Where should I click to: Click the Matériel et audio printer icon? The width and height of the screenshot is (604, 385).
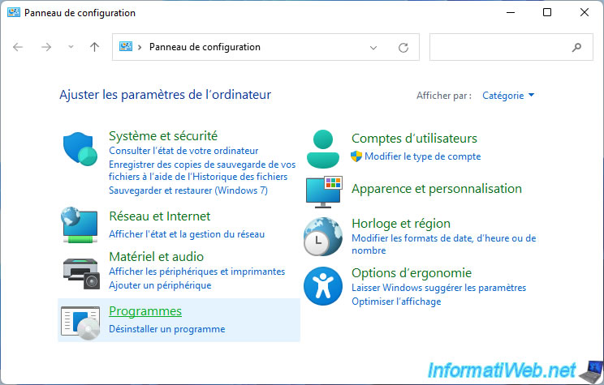click(80, 272)
